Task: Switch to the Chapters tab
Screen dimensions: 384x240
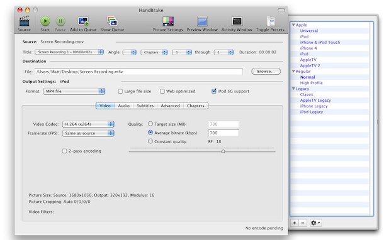Action: [x=195, y=106]
